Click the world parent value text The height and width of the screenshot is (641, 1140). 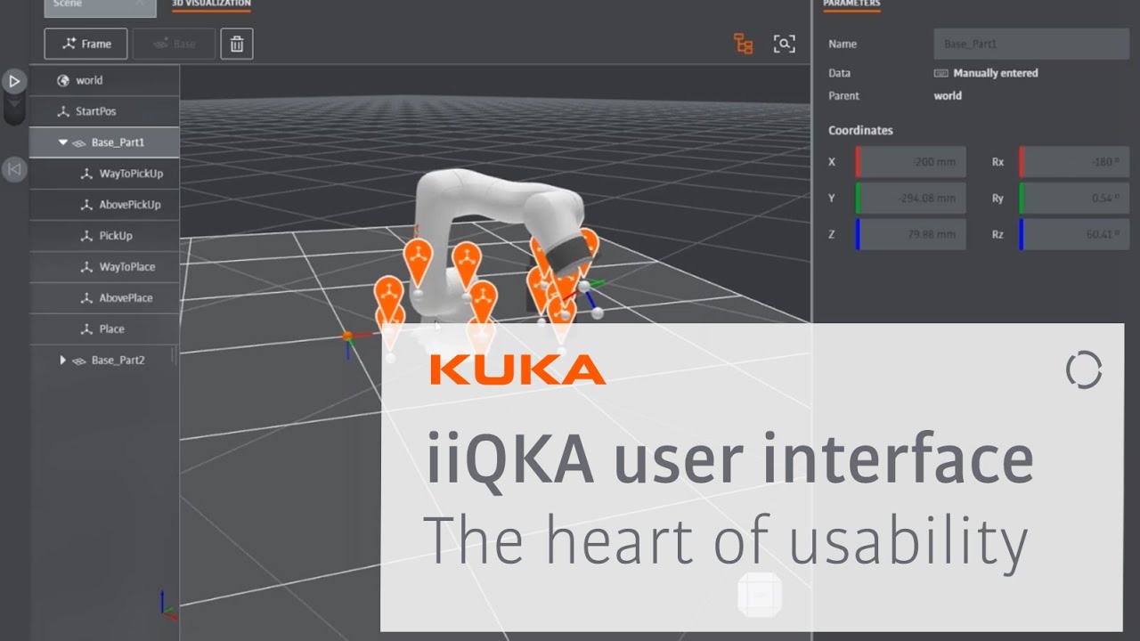948,95
